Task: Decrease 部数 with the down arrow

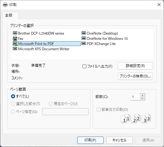Action: pos(142,98)
